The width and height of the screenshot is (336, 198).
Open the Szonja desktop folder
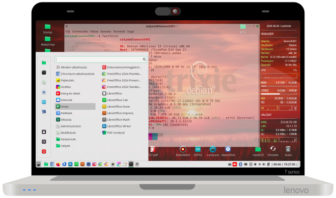click(47, 29)
